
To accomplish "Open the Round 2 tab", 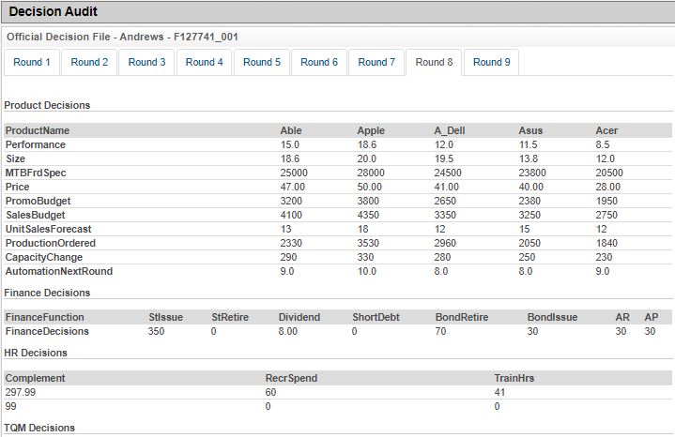I will pos(89,63).
